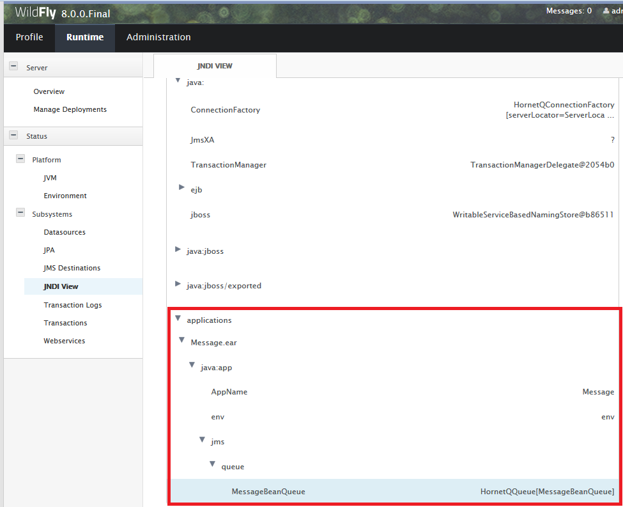This screenshot has width=623, height=507.
Task: Click the Message value beside AppName
Action: (598, 392)
